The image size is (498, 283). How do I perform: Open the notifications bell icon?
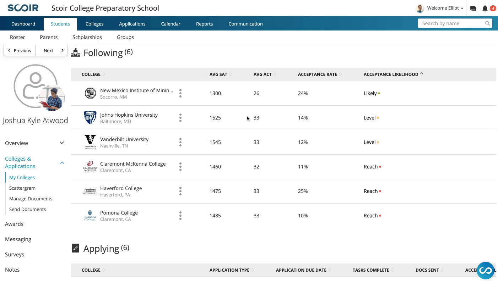pos(485,8)
